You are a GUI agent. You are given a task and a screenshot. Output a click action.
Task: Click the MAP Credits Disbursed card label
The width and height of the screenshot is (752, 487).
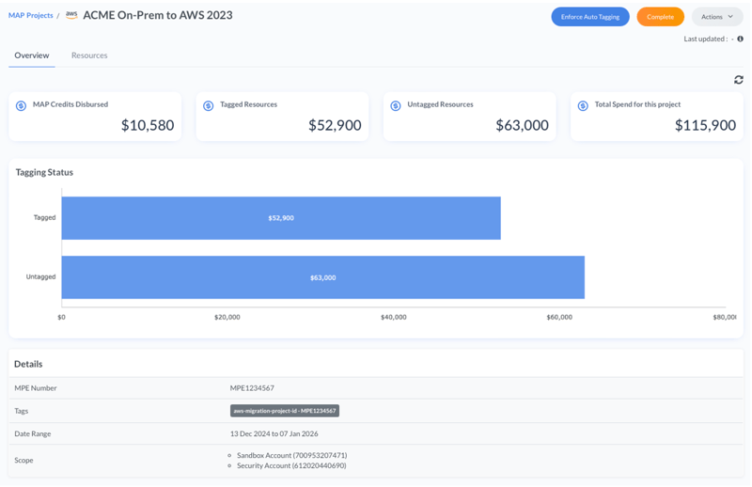[x=70, y=104]
